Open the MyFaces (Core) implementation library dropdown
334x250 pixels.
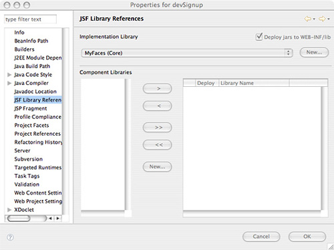(187, 53)
